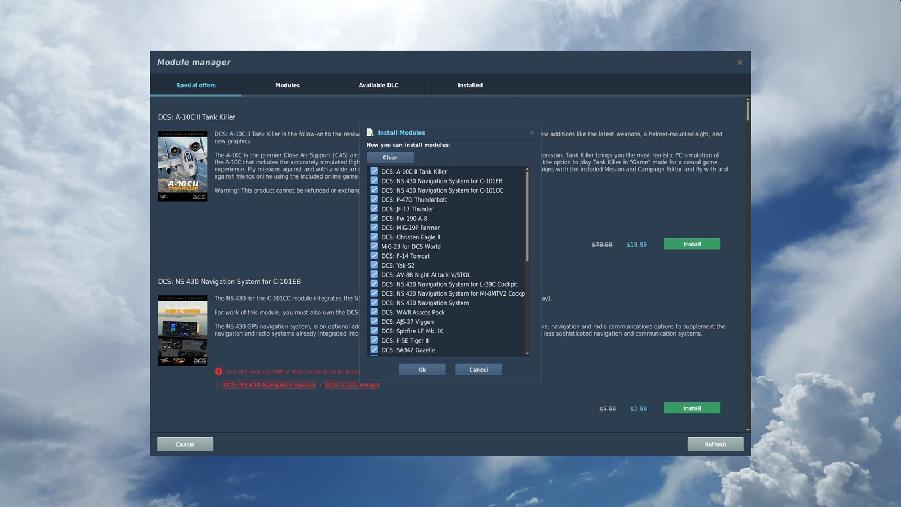
Task: Click the struck-through $79.99 price
Action: [x=602, y=244]
